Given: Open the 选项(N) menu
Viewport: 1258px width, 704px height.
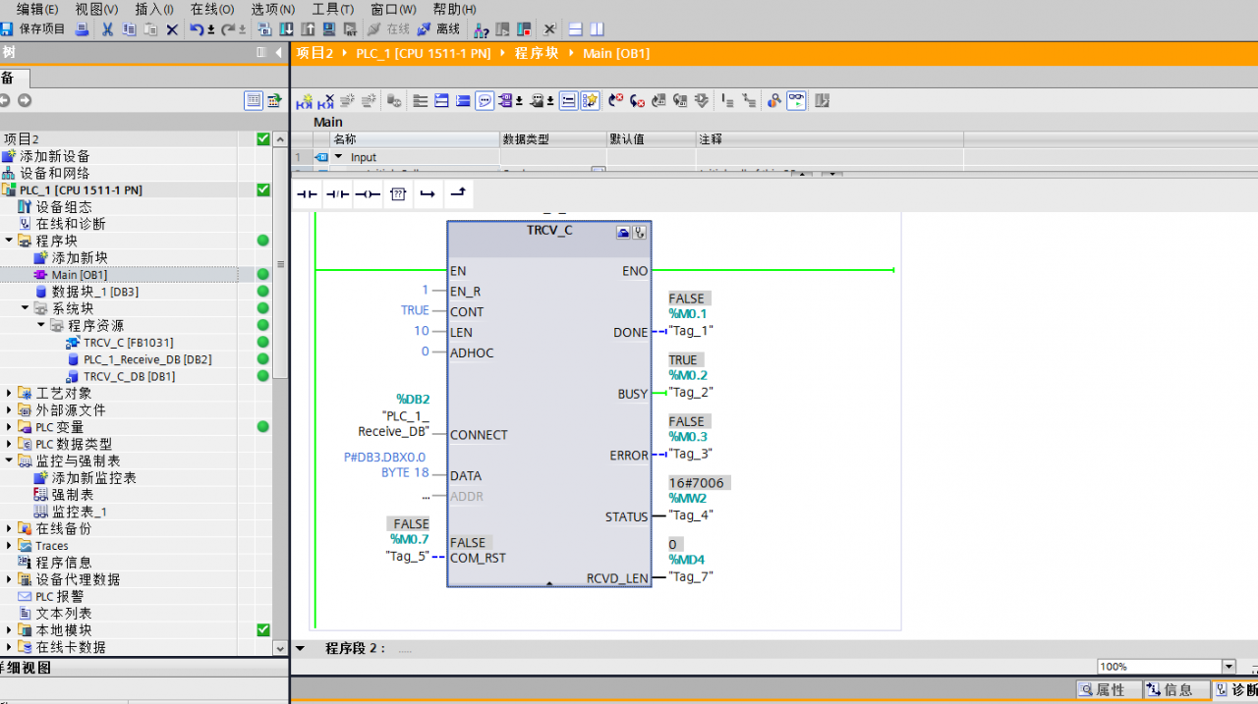Looking at the screenshot, I should [x=272, y=9].
